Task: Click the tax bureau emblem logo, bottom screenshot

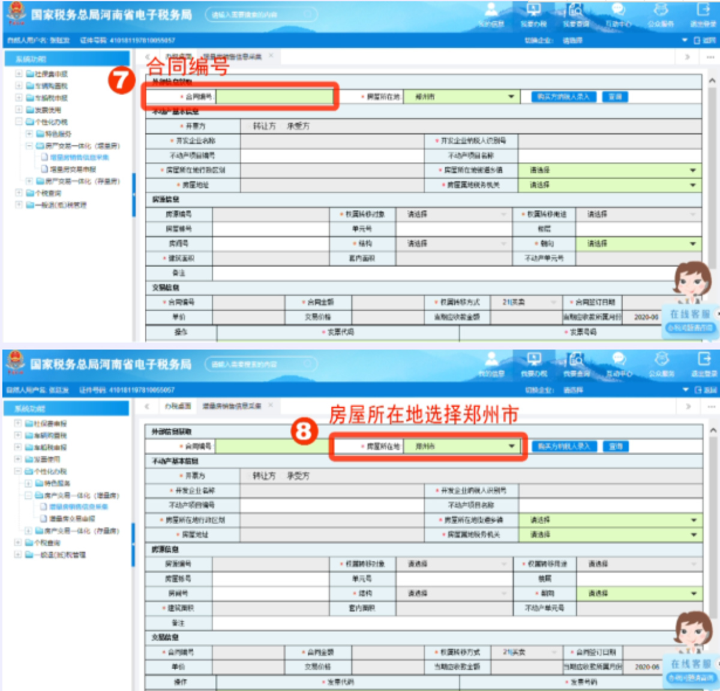Action: (16, 363)
